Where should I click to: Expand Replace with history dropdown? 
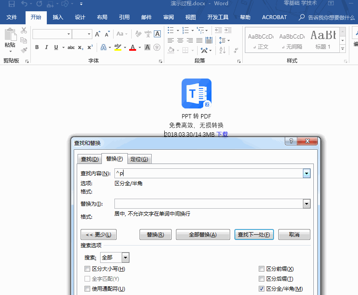[x=306, y=203]
